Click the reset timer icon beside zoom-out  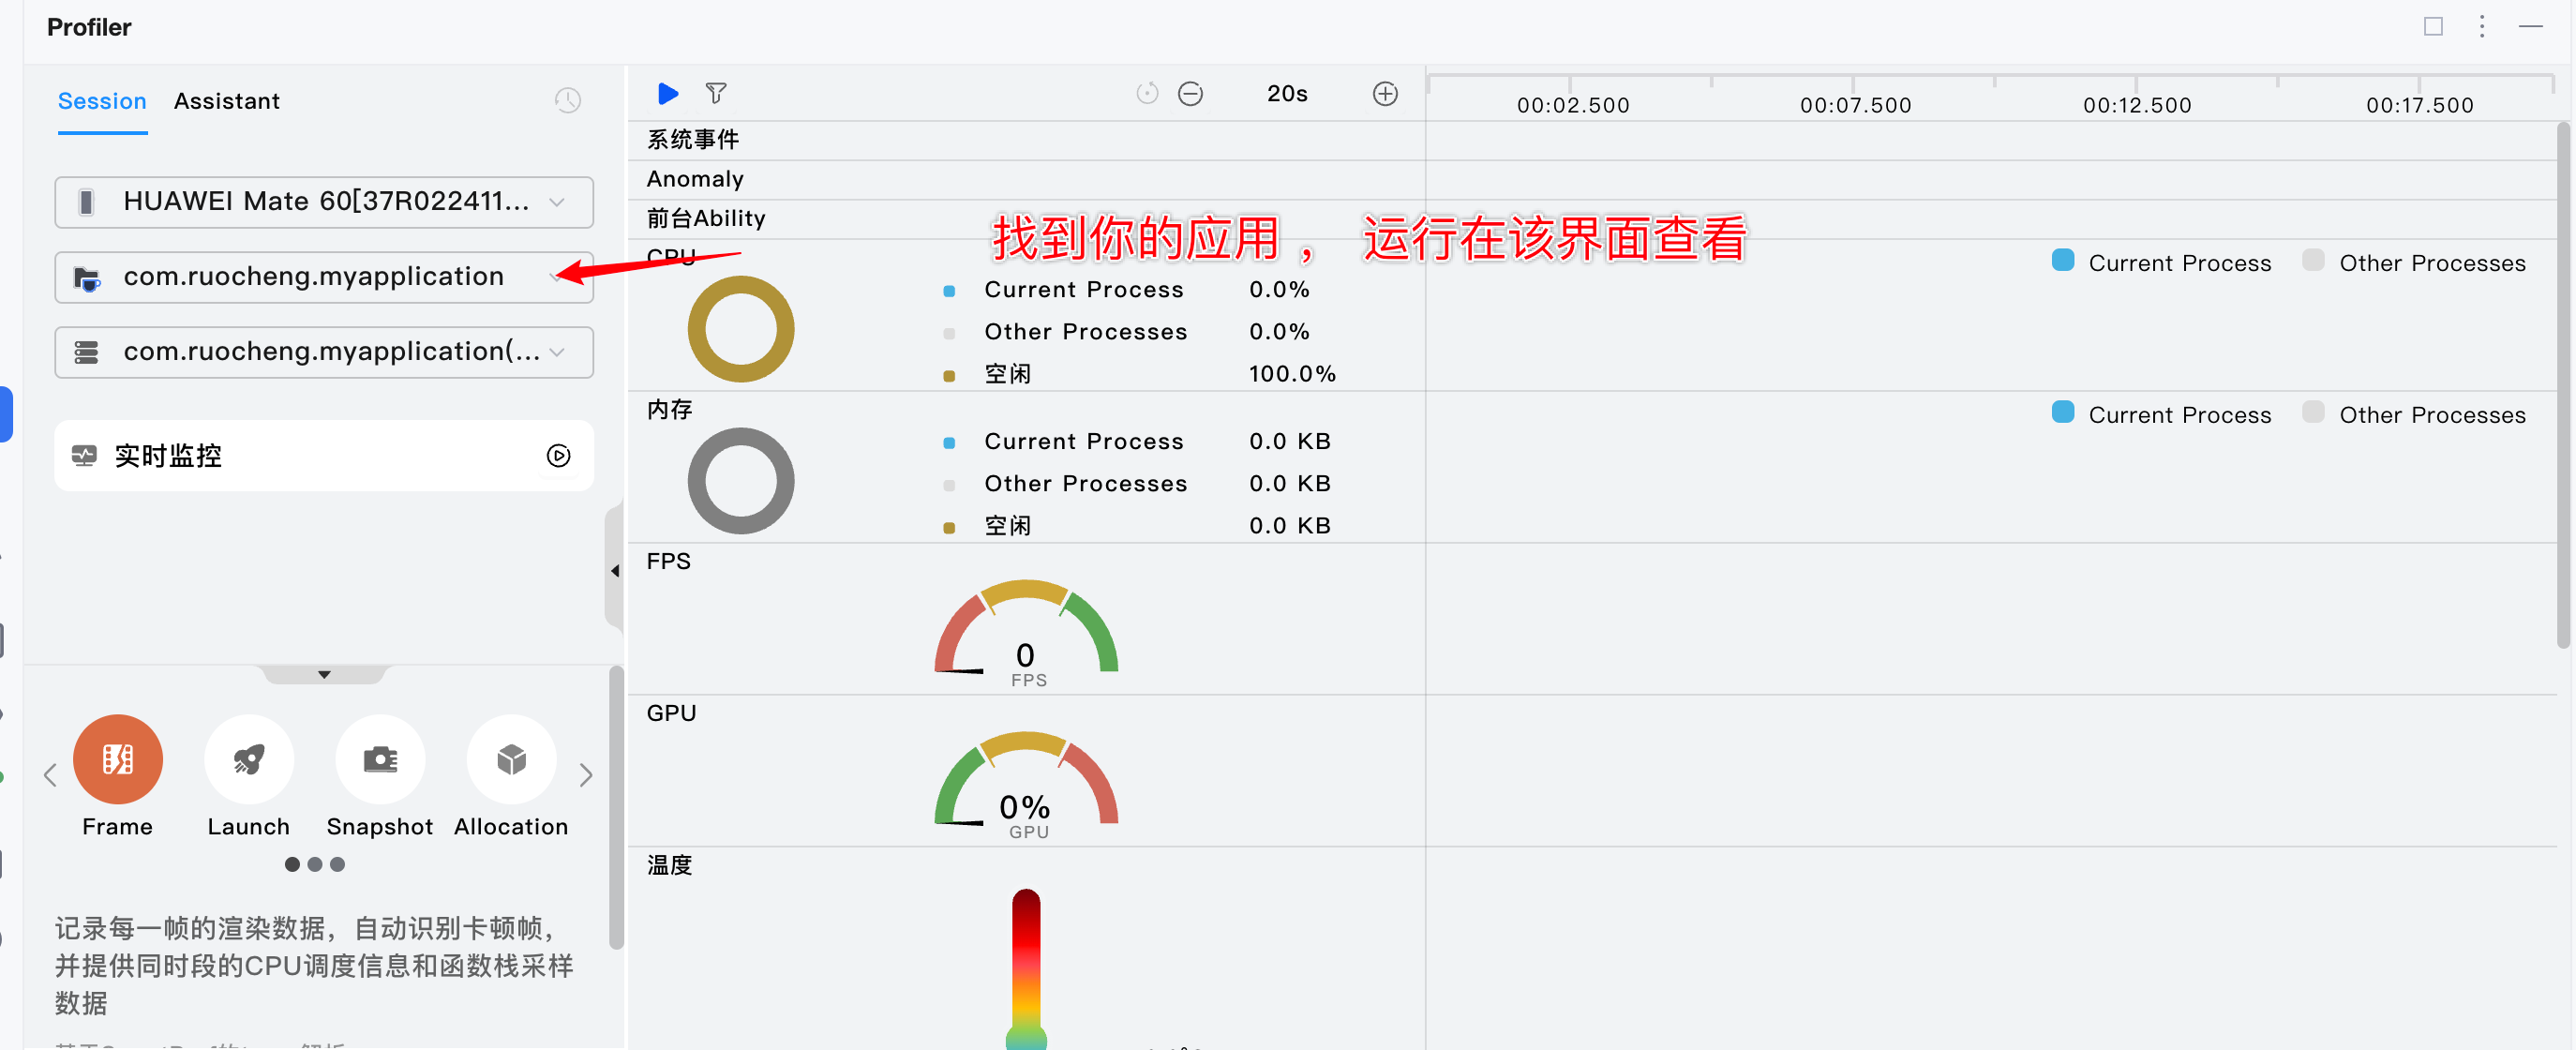(1147, 94)
